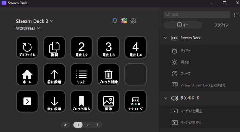Open the colorful Marketplace icon
The height and width of the screenshot is (132, 240).
pos(124,21)
